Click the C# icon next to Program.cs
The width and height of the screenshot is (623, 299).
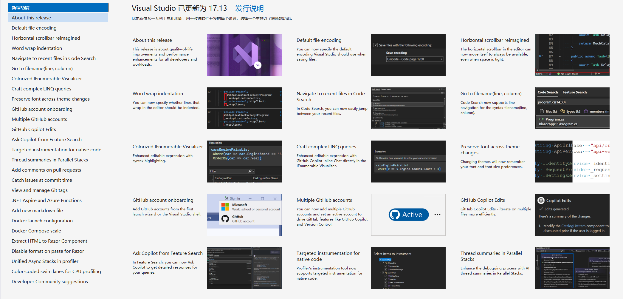pyautogui.click(x=541, y=119)
